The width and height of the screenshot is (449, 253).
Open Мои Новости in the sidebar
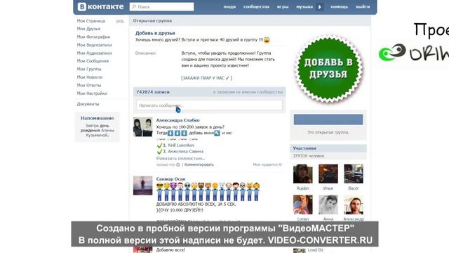pyautogui.click(x=89, y=77)
